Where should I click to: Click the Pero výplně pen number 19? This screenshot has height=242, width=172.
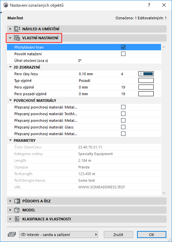coord(123,87)
